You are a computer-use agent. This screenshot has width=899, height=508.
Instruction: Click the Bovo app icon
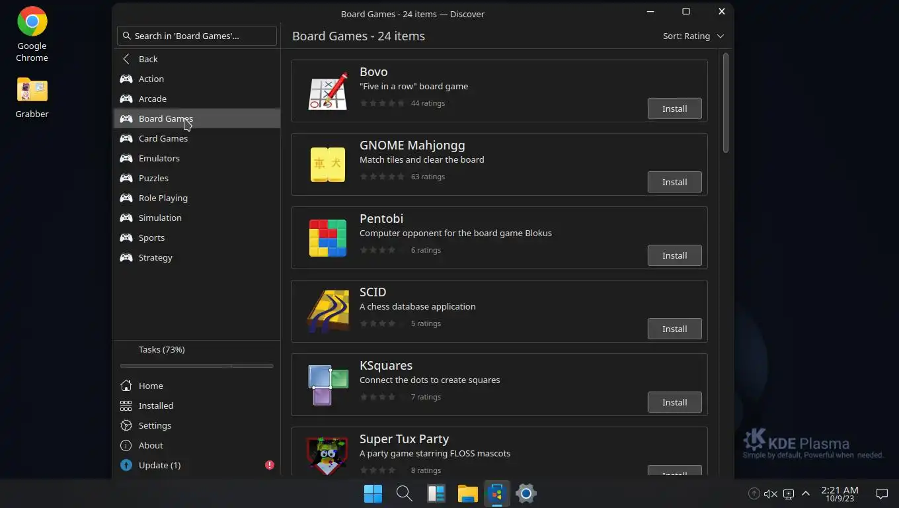(328, 91)
